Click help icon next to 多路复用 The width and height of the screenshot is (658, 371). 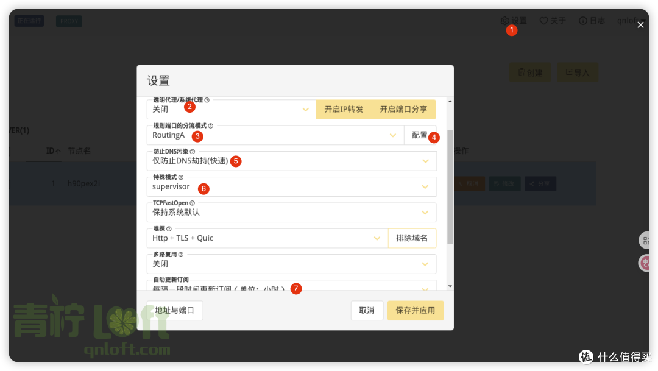pos(181,254)
